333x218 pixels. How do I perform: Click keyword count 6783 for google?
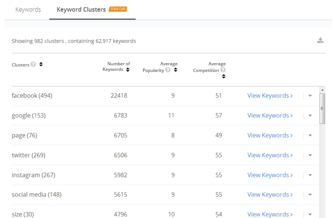[x=120, y=115]
